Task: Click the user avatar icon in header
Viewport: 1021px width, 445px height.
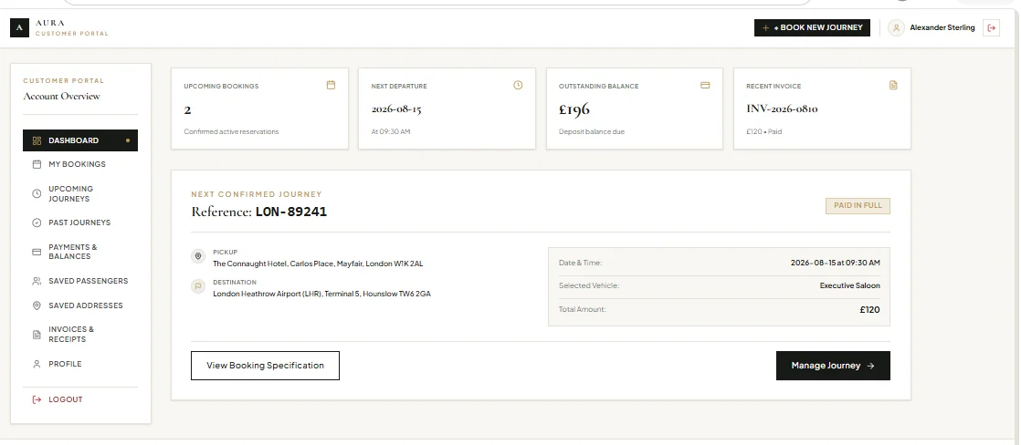Action: [896, 28]
